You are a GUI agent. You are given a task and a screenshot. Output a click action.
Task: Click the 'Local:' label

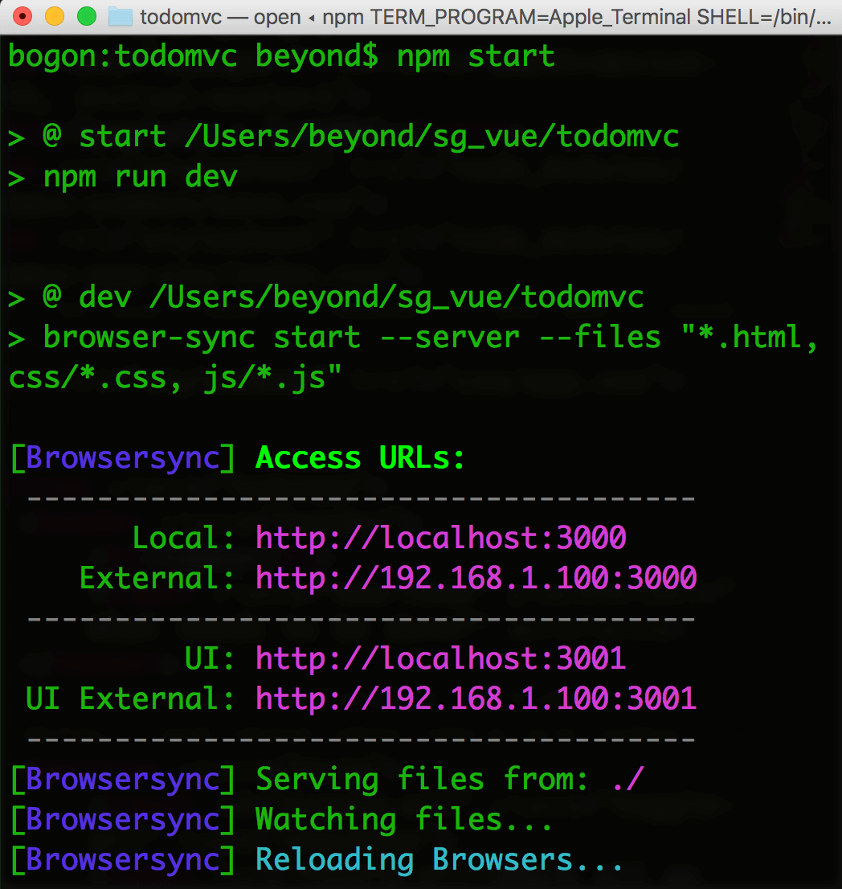184,538
